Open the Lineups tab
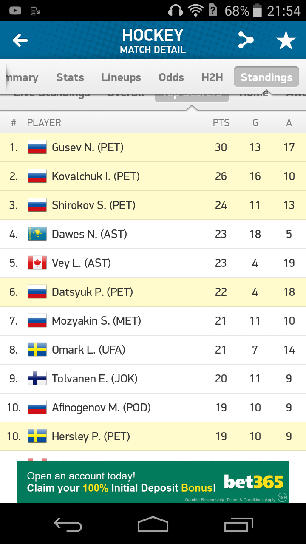This screenshot has width=306, height=544. point(121,77)
